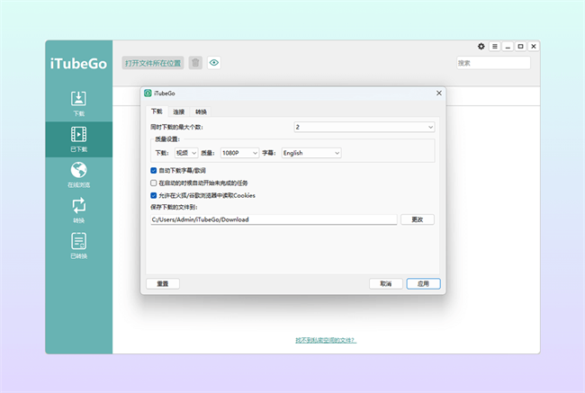The image size is (585, 393).
Task: Click the trash delete icon in toolbar
Action: point(195,63)
